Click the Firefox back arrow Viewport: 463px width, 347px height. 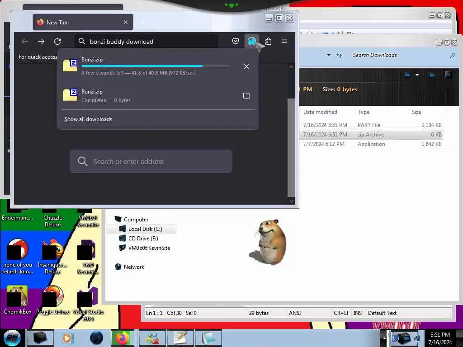pos(25,41)
